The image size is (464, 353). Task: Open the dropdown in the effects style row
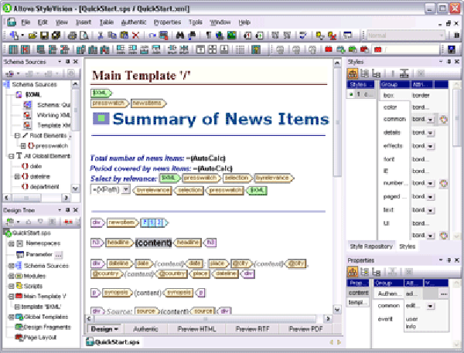coord(430,146)
